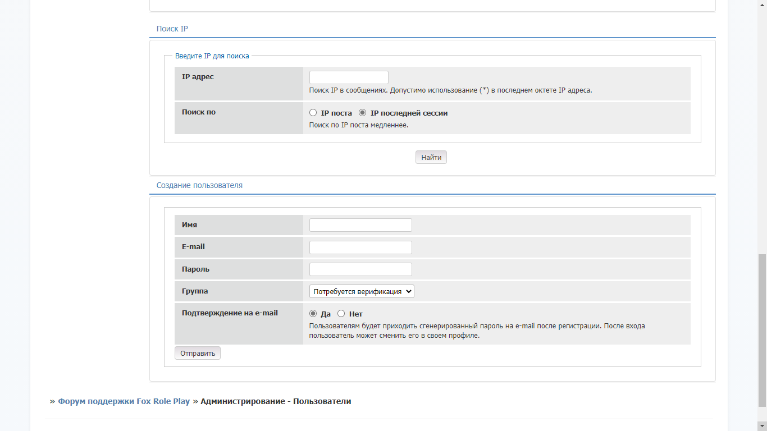Click into the E-mail input field
767x431 pixels.
[360, 247]
